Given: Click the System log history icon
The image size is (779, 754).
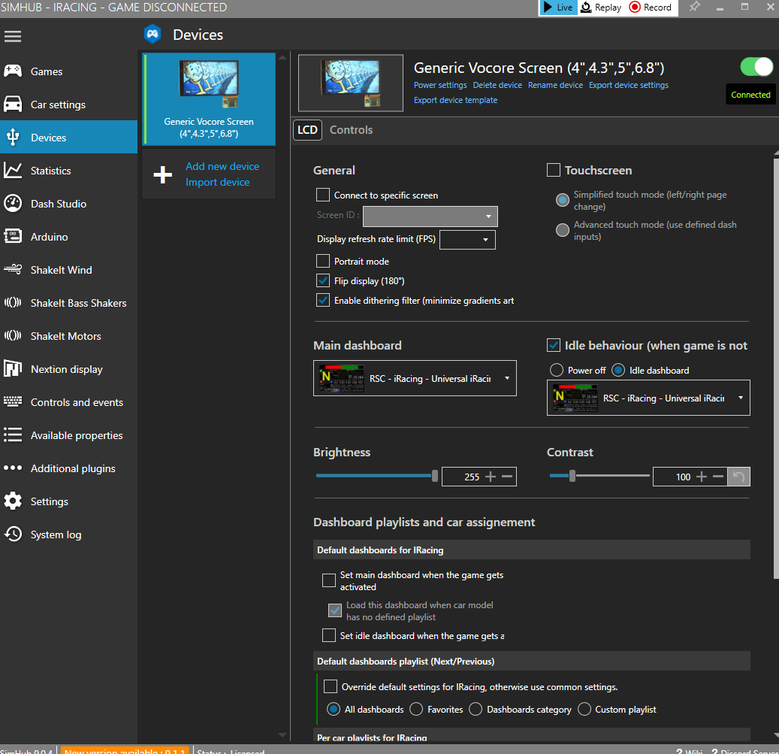Looking at the screenshot, I should point(13,534).
